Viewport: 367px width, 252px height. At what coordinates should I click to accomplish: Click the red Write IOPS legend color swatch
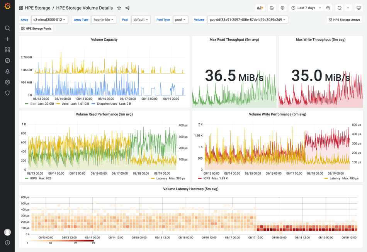200,179
